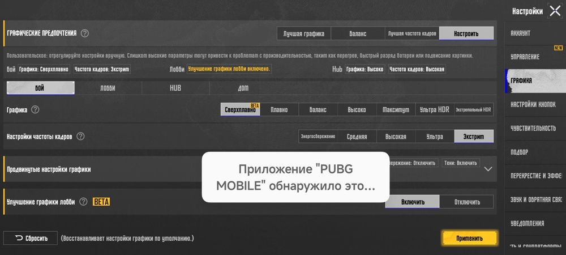
Task: Close the settings with the X icon
Action: click(x=555, y=11)
